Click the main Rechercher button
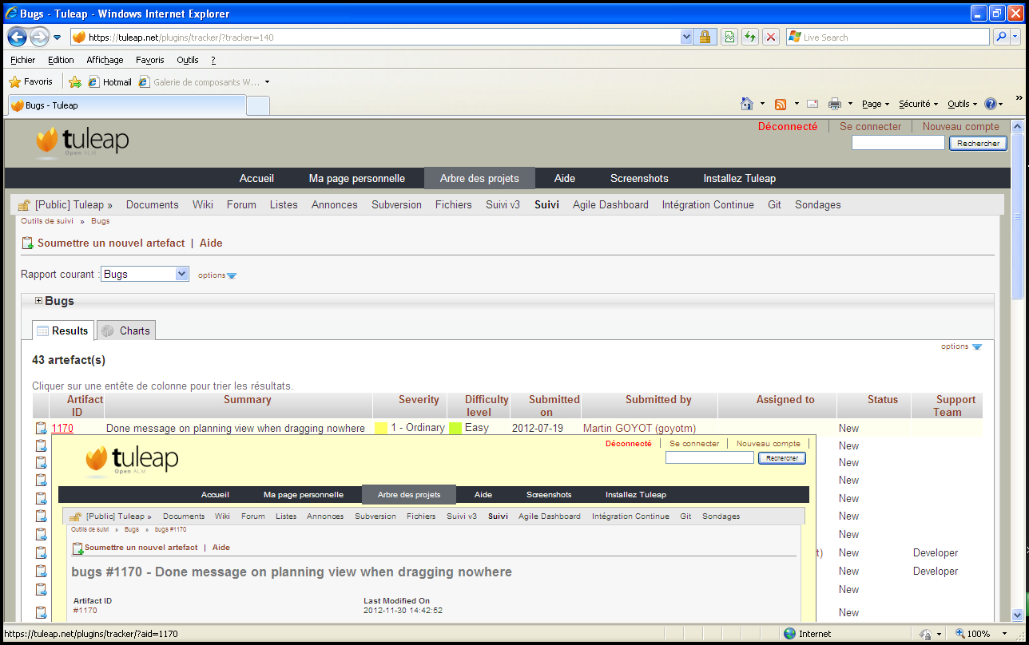The width and height of the screenshot is (1029, 645). 978,143
